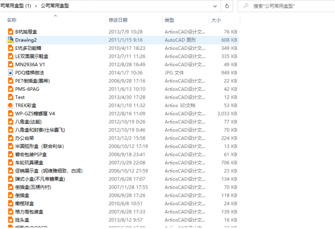Click the 2014/1/7 10:36 date cell
Viewport: 335px width, 229px height.
(126, 73)
